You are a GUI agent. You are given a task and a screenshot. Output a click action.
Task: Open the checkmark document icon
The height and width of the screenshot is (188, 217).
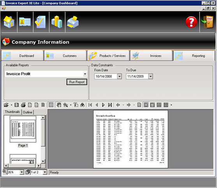tap(41, 22)
